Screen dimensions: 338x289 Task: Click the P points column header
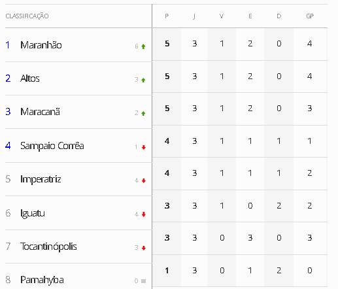coord(167,16)
